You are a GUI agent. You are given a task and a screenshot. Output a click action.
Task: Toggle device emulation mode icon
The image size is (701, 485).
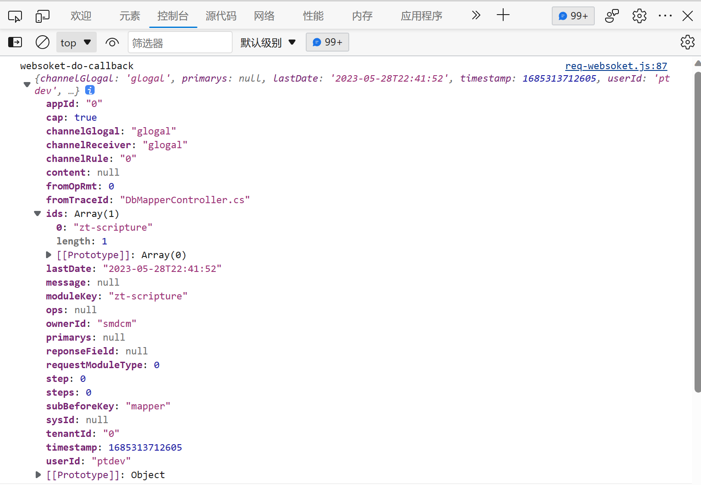tap(42, 16)
